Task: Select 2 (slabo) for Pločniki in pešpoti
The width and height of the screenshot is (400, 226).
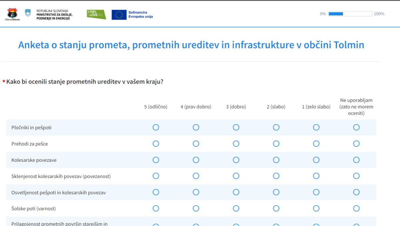Action: [x=276, y=127]
